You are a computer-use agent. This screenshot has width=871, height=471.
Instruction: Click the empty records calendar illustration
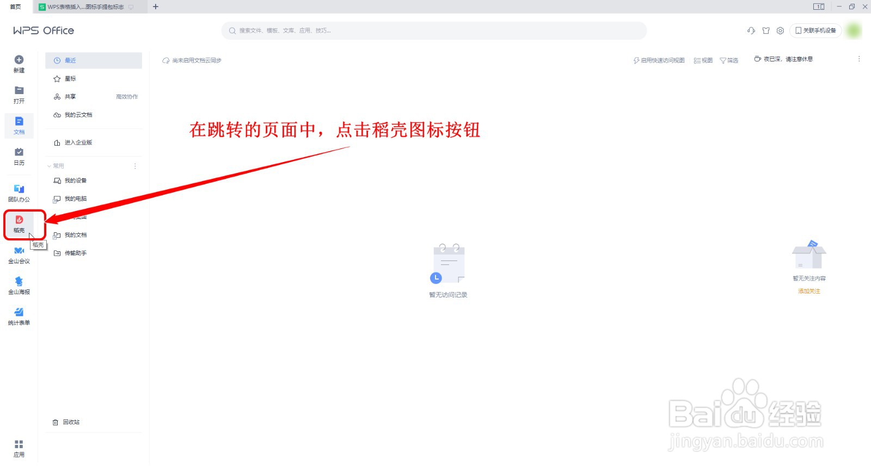[x=449, y=264]
